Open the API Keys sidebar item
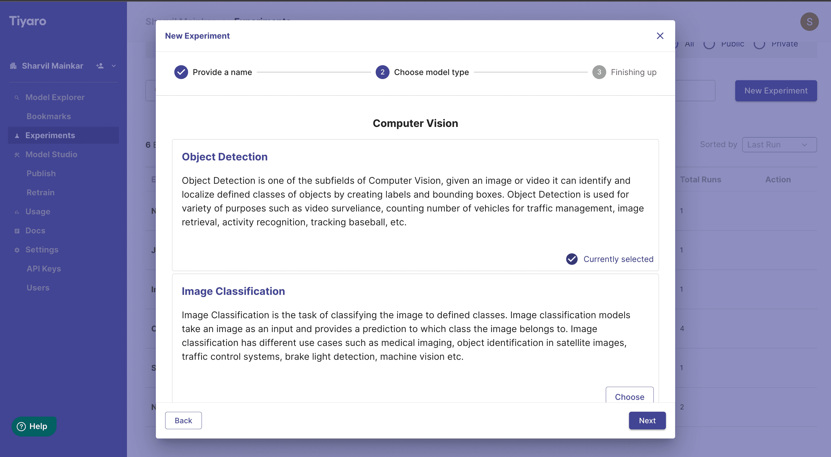This screenshot has width=831, height=457. click(x=44, y=269)
